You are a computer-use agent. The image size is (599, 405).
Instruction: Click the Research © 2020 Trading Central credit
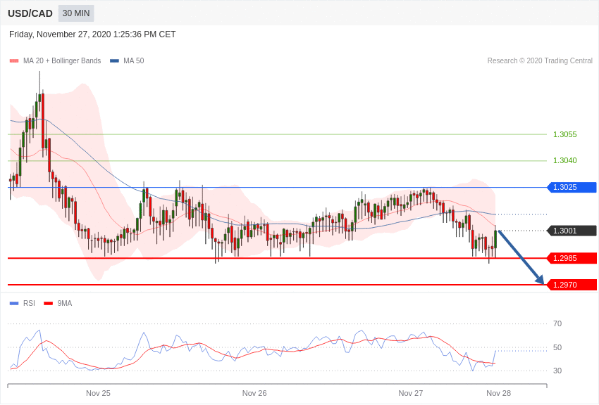click(x=540, y=61)
